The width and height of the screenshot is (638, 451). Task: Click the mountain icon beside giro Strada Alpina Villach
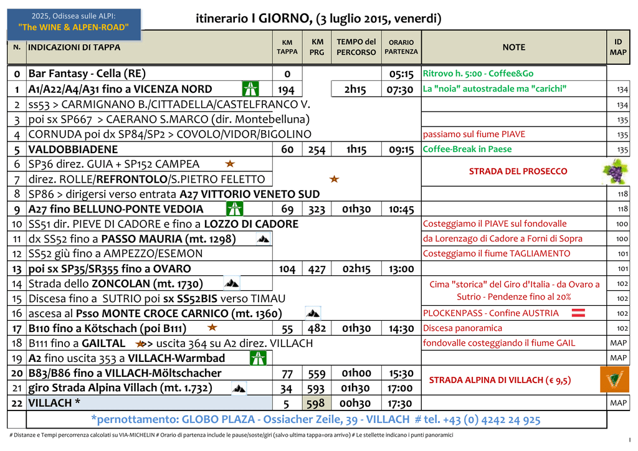point(239,388)
